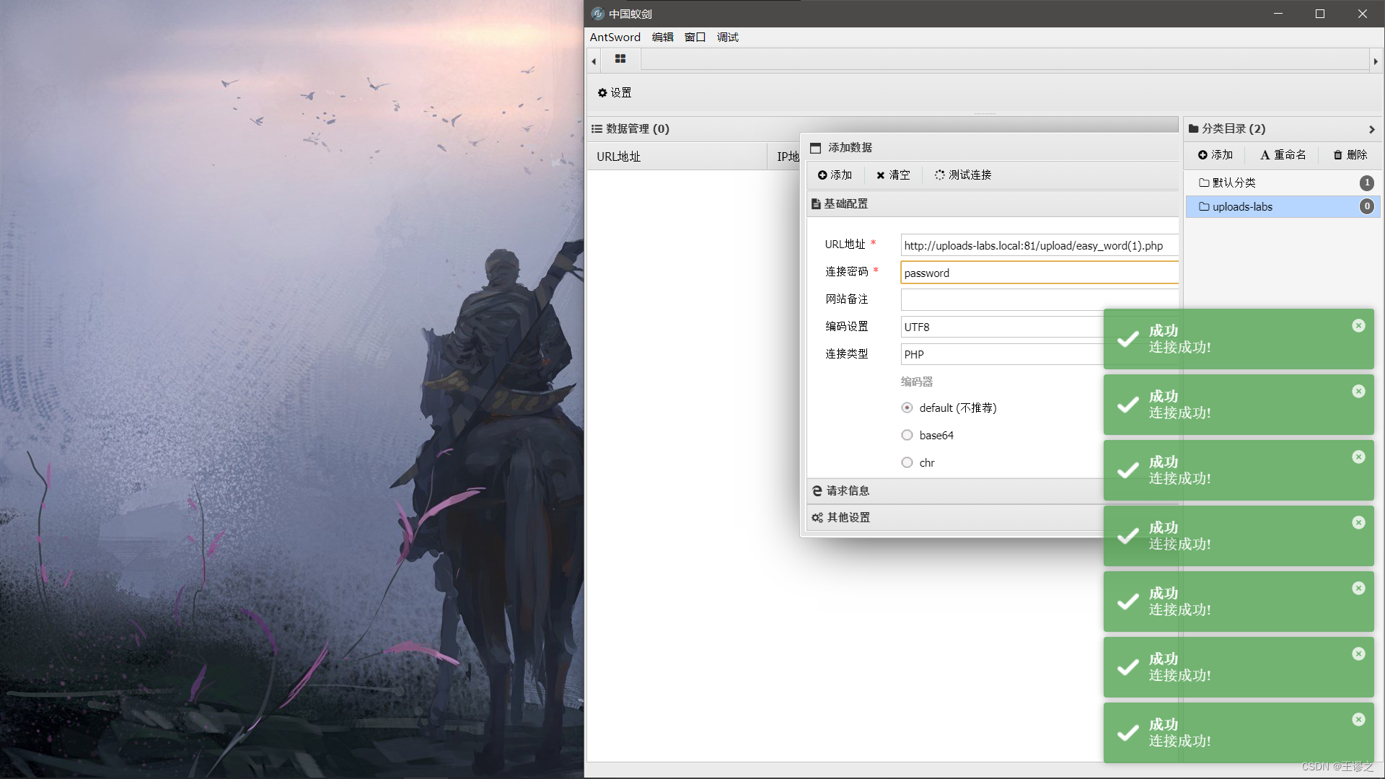The width and height of the screenshot is (1385, 779).
Task: Click 添加 in the 分类目录 toolbar
Action: (1215, 155)
